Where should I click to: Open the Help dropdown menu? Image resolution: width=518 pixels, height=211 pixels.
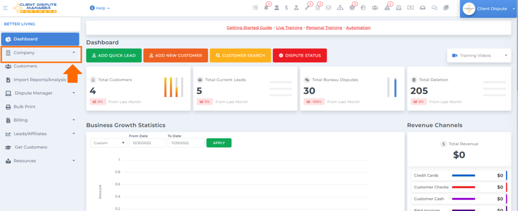point(100,8)
